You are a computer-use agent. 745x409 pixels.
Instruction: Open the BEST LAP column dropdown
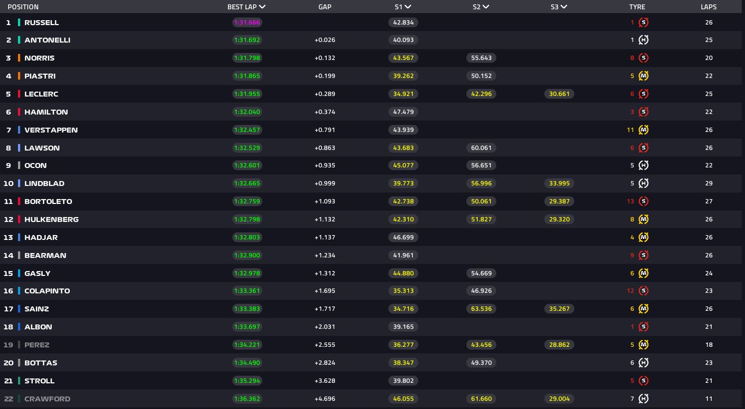[x=262, y=7]
